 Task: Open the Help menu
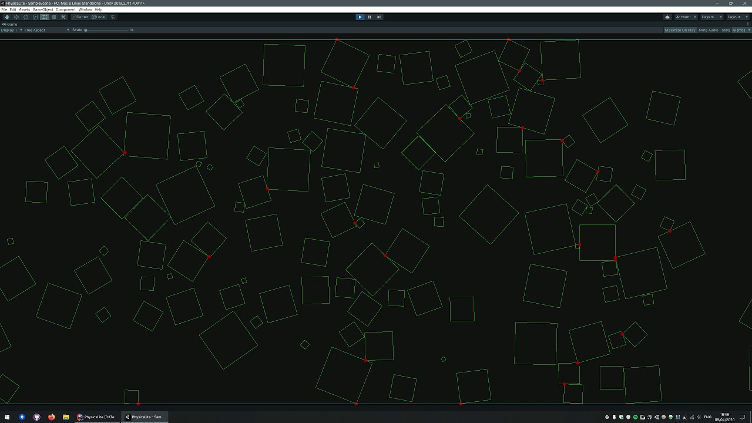(x=99, y=9)
